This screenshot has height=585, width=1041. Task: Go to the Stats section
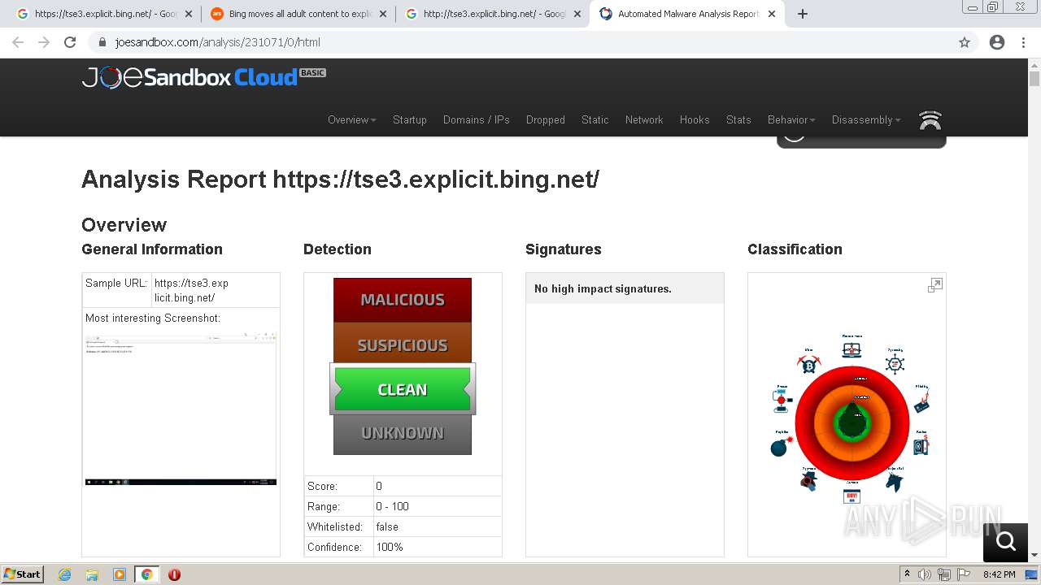coord(738,119)
